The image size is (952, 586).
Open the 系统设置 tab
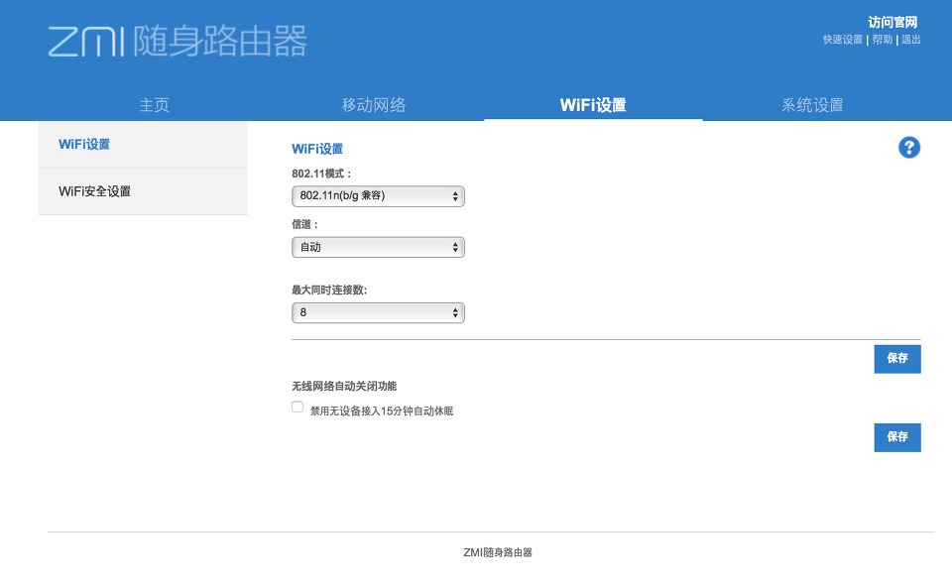point(812,105)
